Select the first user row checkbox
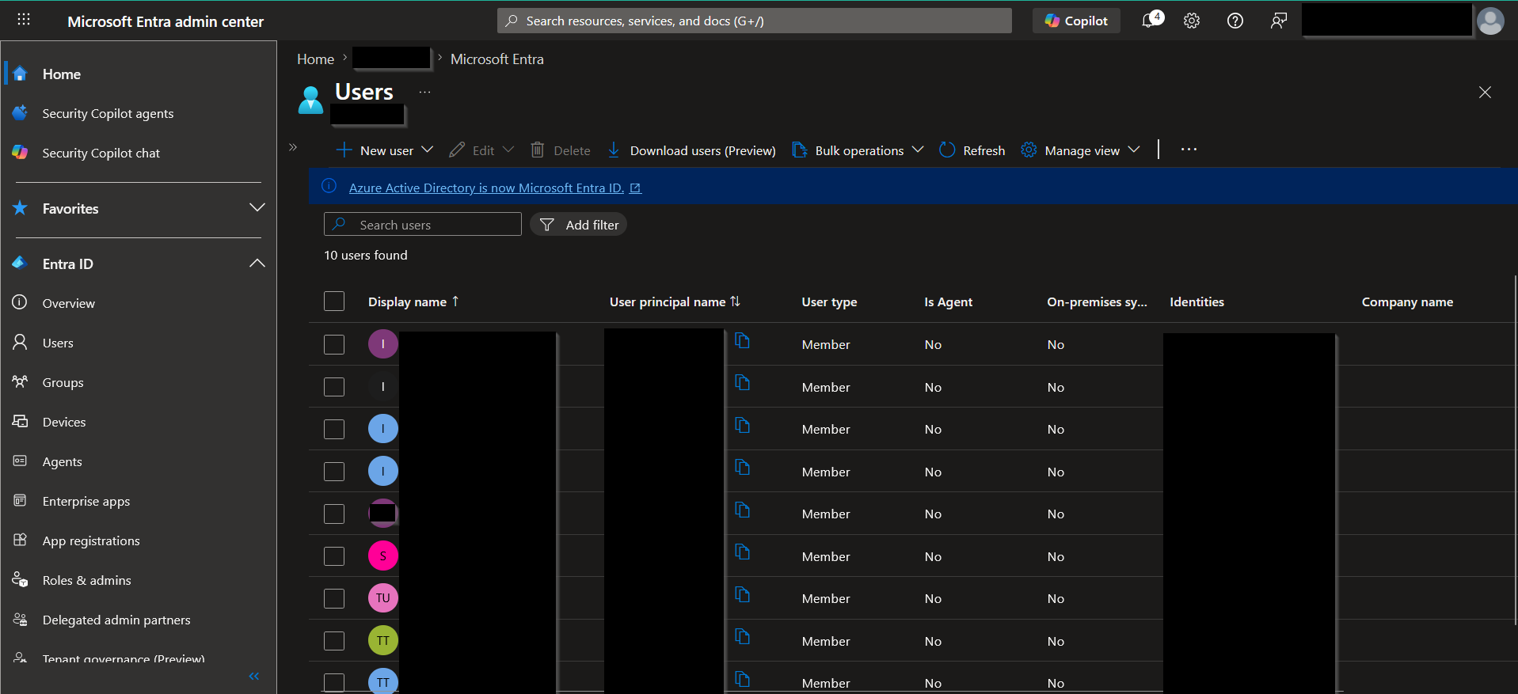This screenshot has height=694, width=1518. [x=334, y=344]
